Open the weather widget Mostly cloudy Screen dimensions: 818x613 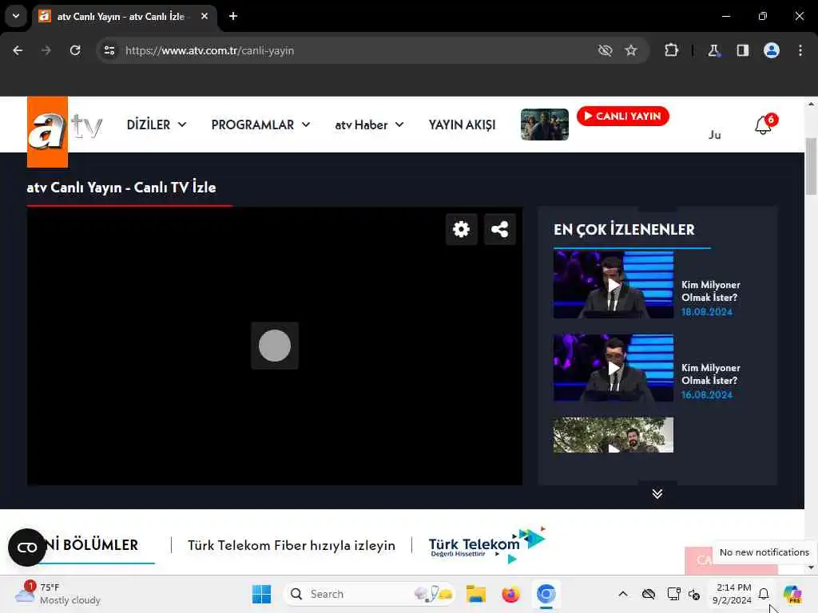[58, 594]
